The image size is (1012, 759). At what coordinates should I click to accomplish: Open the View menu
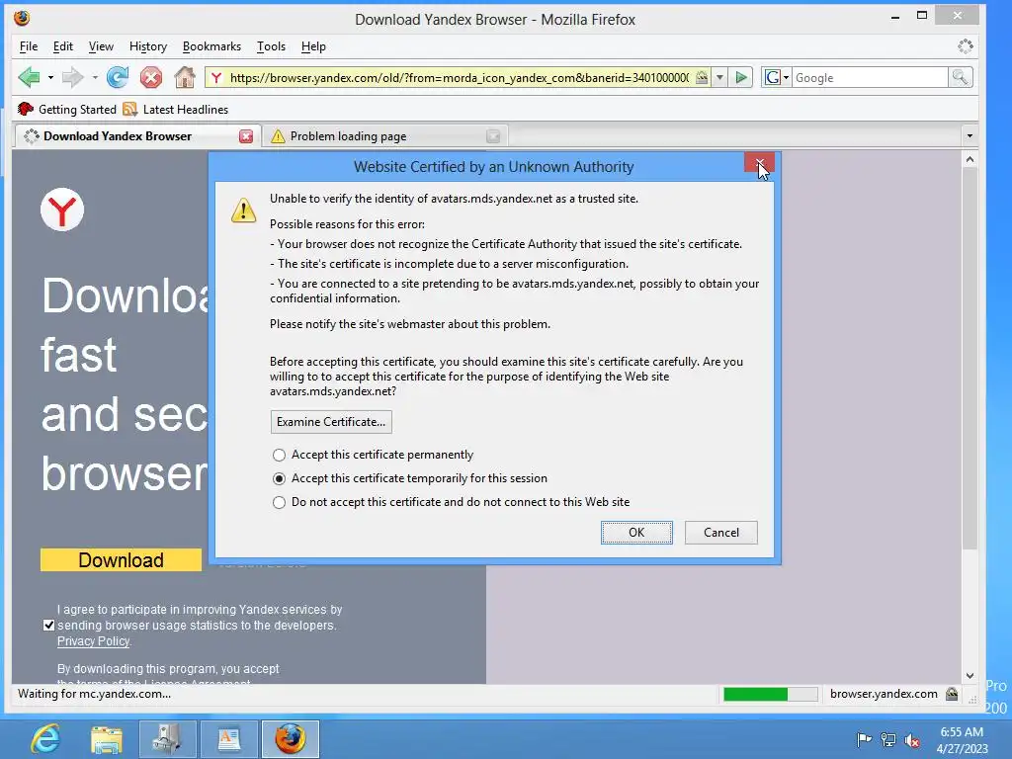[x=101, y=46]
